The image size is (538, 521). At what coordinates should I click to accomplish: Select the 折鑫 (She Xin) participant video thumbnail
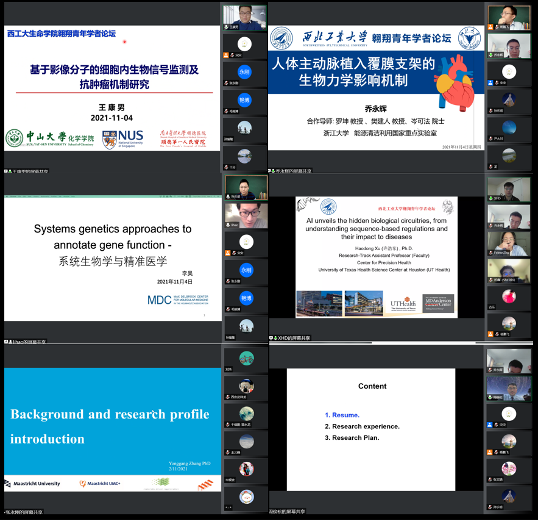point(509,271)
